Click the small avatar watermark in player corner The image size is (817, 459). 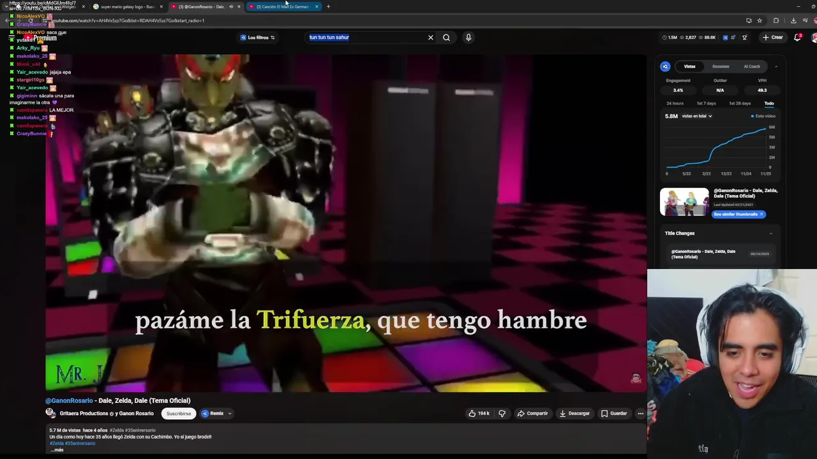(636, 378)
